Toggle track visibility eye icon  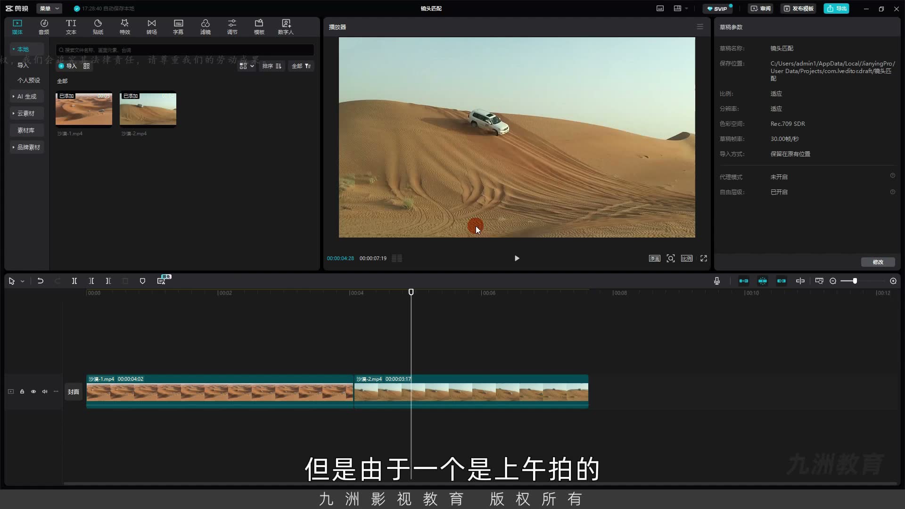33,392
